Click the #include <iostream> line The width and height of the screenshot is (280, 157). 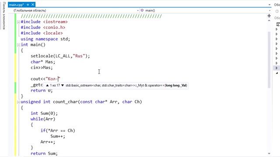(x=44, y=22)
